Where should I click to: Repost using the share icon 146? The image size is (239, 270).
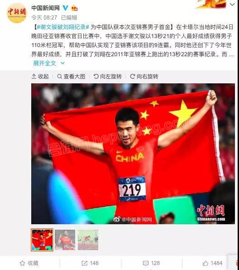pyautogui.click(x=90, y=263)
